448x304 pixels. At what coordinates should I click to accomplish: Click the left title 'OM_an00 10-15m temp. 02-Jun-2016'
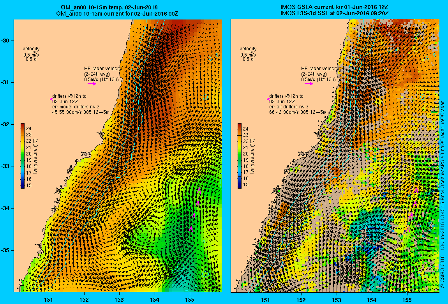[x=109, y=7]
